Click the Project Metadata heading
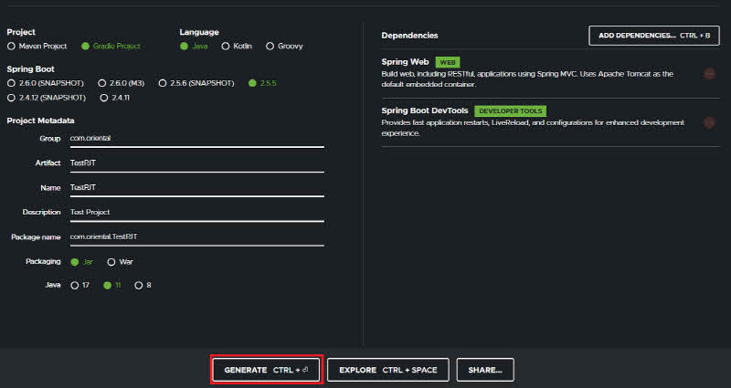 click(40, 121)
